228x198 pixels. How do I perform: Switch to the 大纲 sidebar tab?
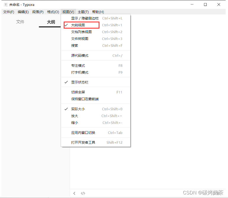pyautogui.click(x=51, y=22)
